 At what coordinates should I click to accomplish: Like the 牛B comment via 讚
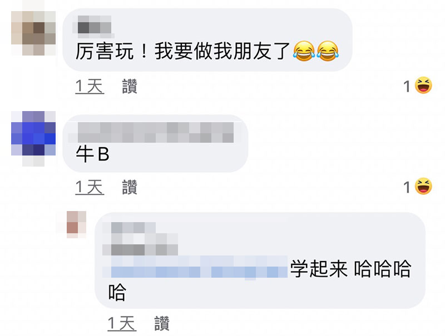point(130,187)
